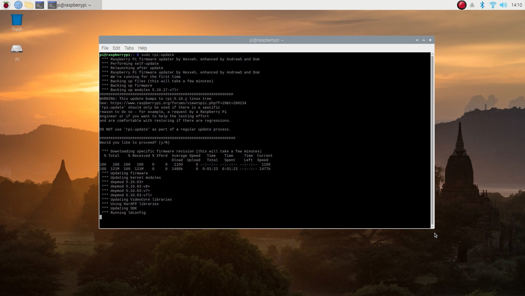Select the pi@raspberrypi taskbar window button

point(74,5)
